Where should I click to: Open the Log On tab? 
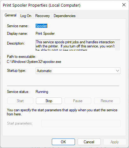coord(26,16)
